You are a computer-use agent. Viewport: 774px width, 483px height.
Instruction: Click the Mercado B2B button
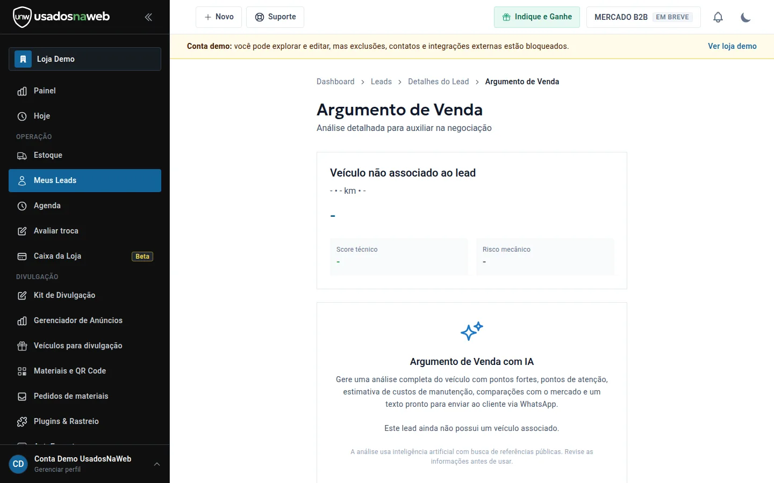pos(643,17)
